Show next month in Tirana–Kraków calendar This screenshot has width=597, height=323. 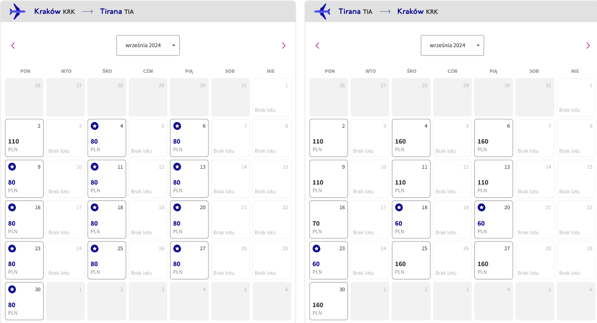(x=588, y=46)
